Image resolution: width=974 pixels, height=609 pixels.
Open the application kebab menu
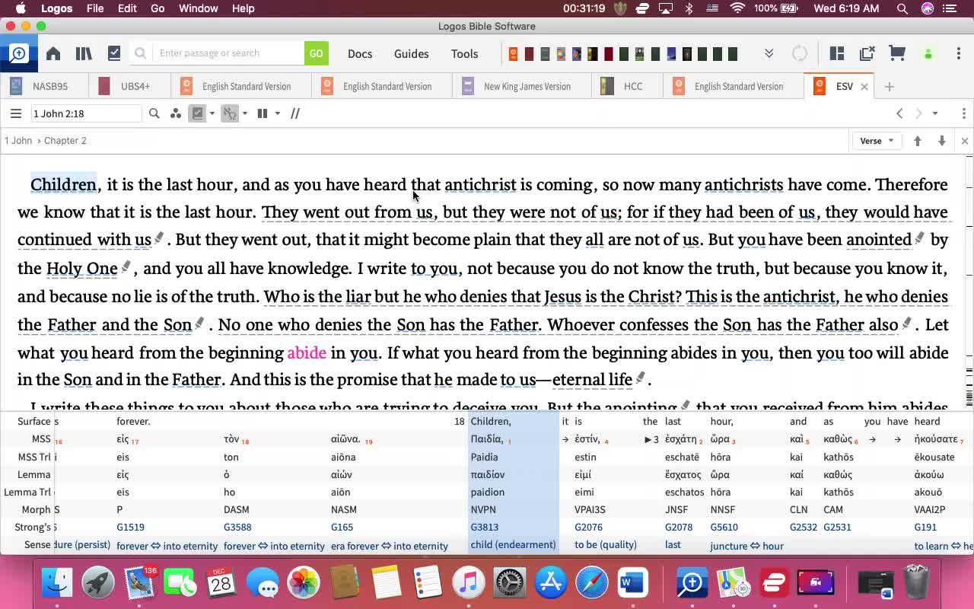click(x=958, y=53)
